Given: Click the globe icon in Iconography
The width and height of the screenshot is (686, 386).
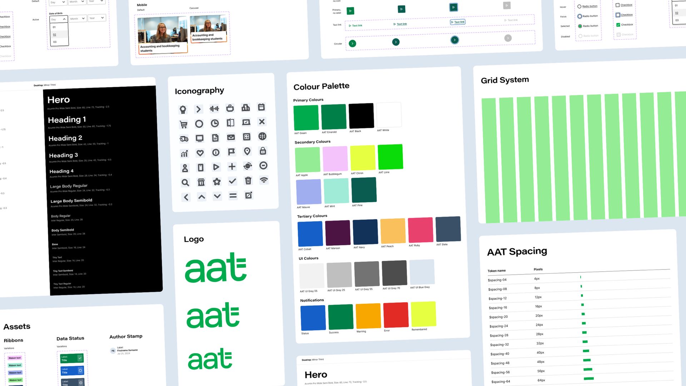Looking at the screenshot, I should 262,136.
